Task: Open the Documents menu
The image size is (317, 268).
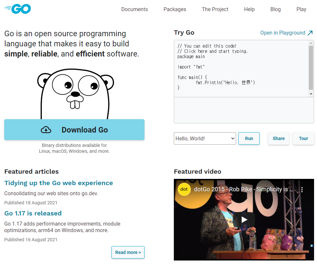Action: (134, 9)
